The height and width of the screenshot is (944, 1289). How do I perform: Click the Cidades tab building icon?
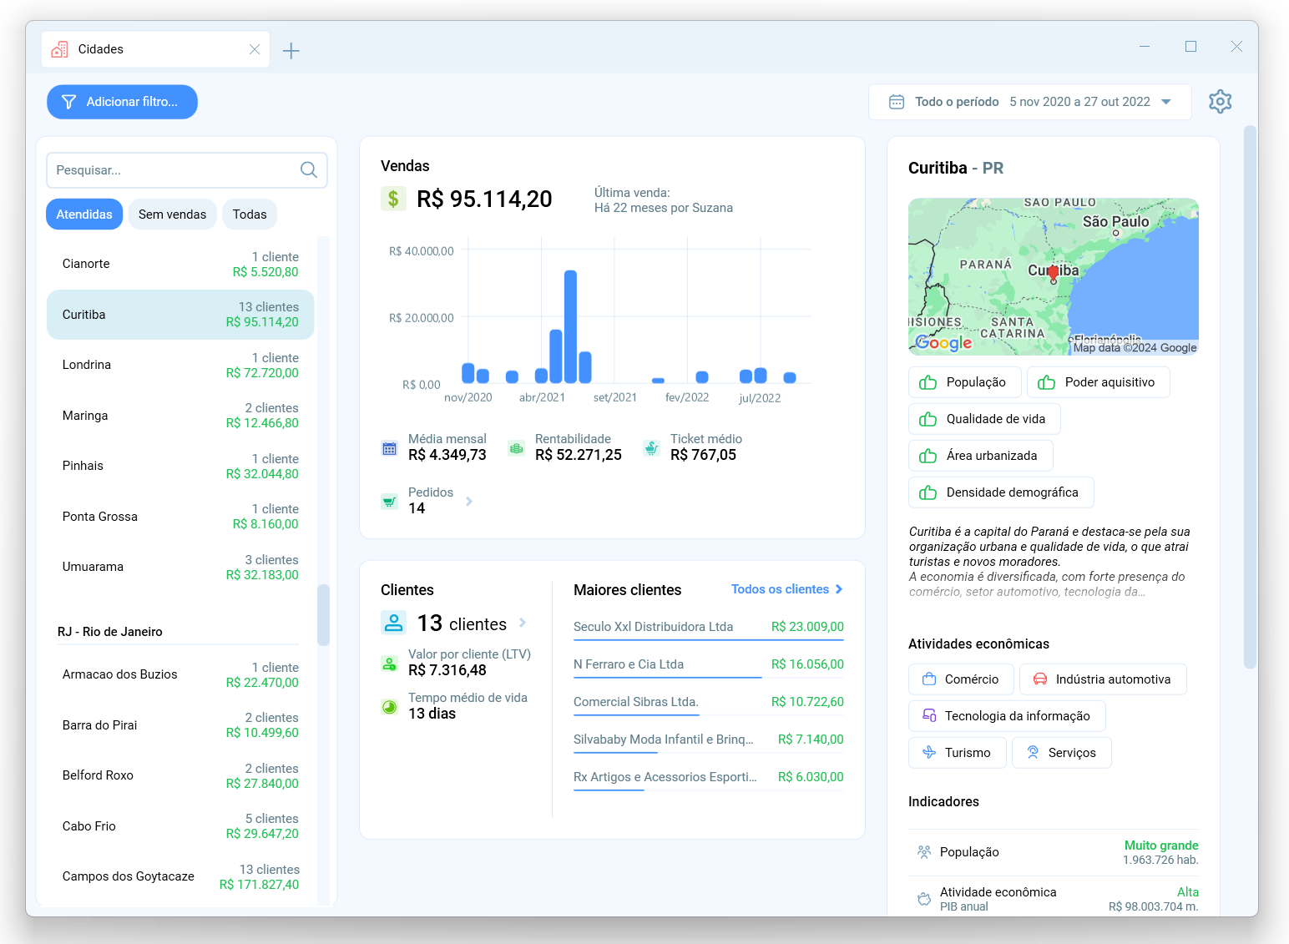(x=60, y=49)
